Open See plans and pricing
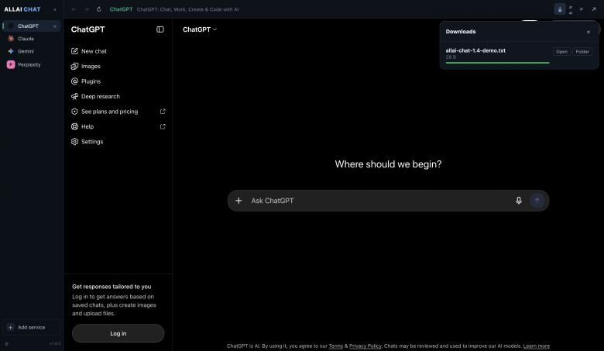Image resolution: width=604 pixels, height=351 pixels. pyautogui.click(x=118, y=112)
